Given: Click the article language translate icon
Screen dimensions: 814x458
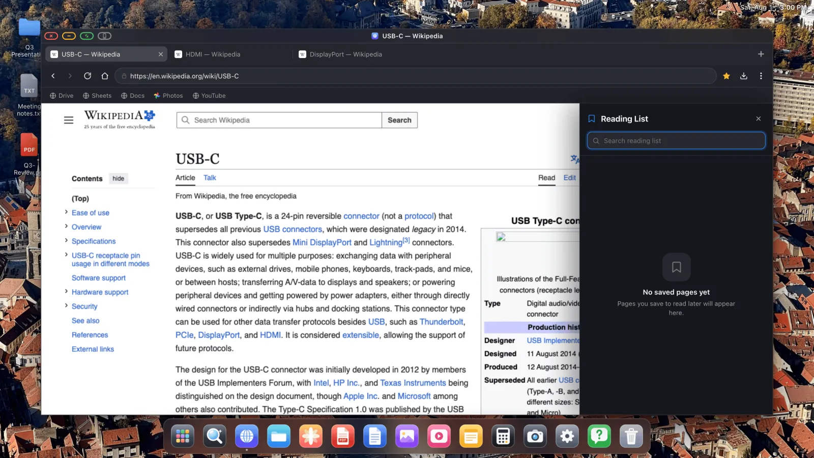Looking at the screenshot, I should 574,159.
